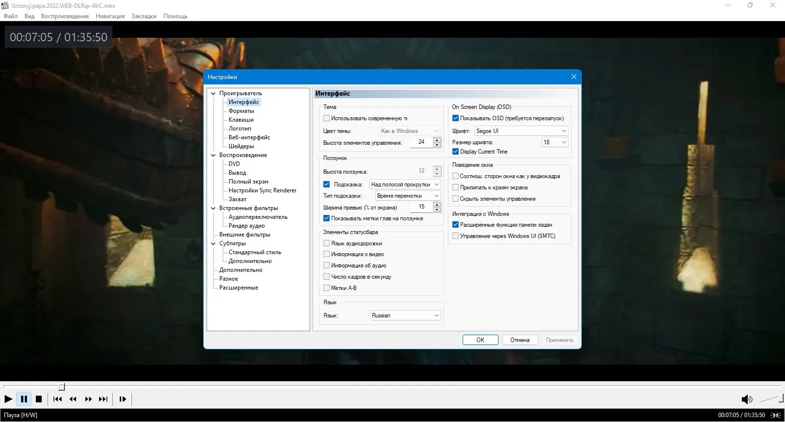Click the time counter in the status bar
785x422 pixels.
741,415
